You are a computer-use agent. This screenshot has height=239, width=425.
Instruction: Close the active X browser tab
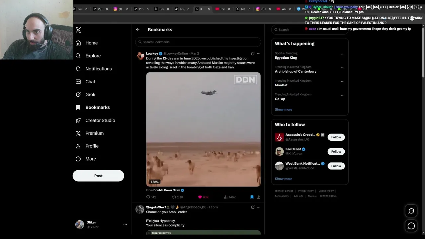209,9
